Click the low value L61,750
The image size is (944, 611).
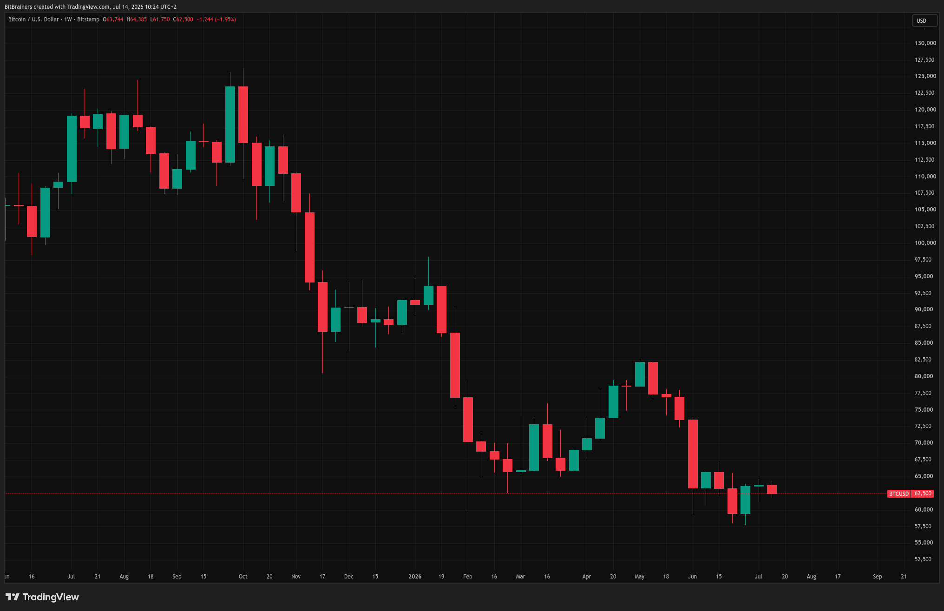pyautogui.click(x=160, y=20)
